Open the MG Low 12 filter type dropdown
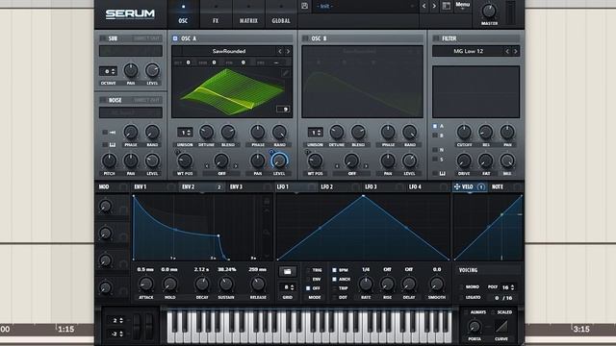 [469, 51]
